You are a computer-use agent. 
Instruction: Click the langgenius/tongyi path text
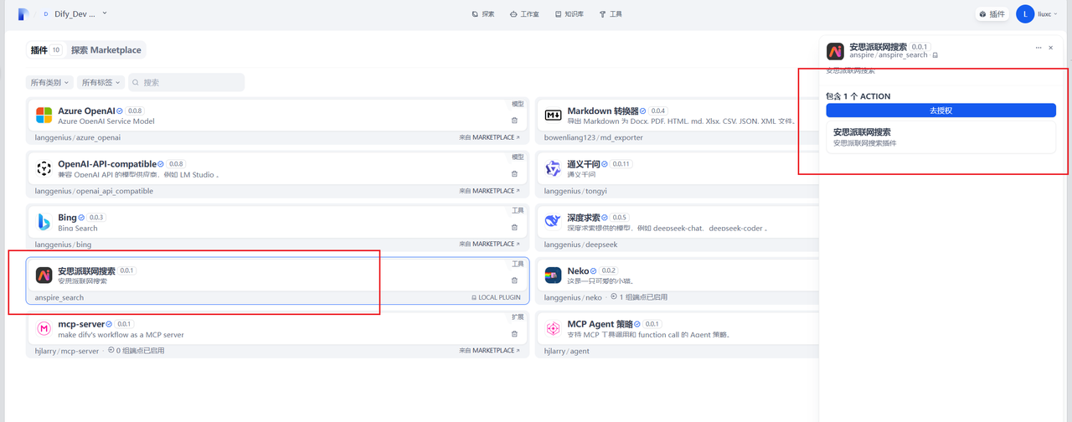[x=575, y=191]
